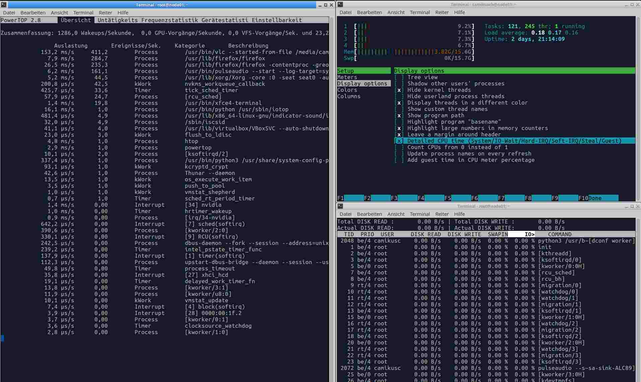Switch to PowerTOP Frequenzstatistik tab
641x382 pixels.
(x=170, y=20)
